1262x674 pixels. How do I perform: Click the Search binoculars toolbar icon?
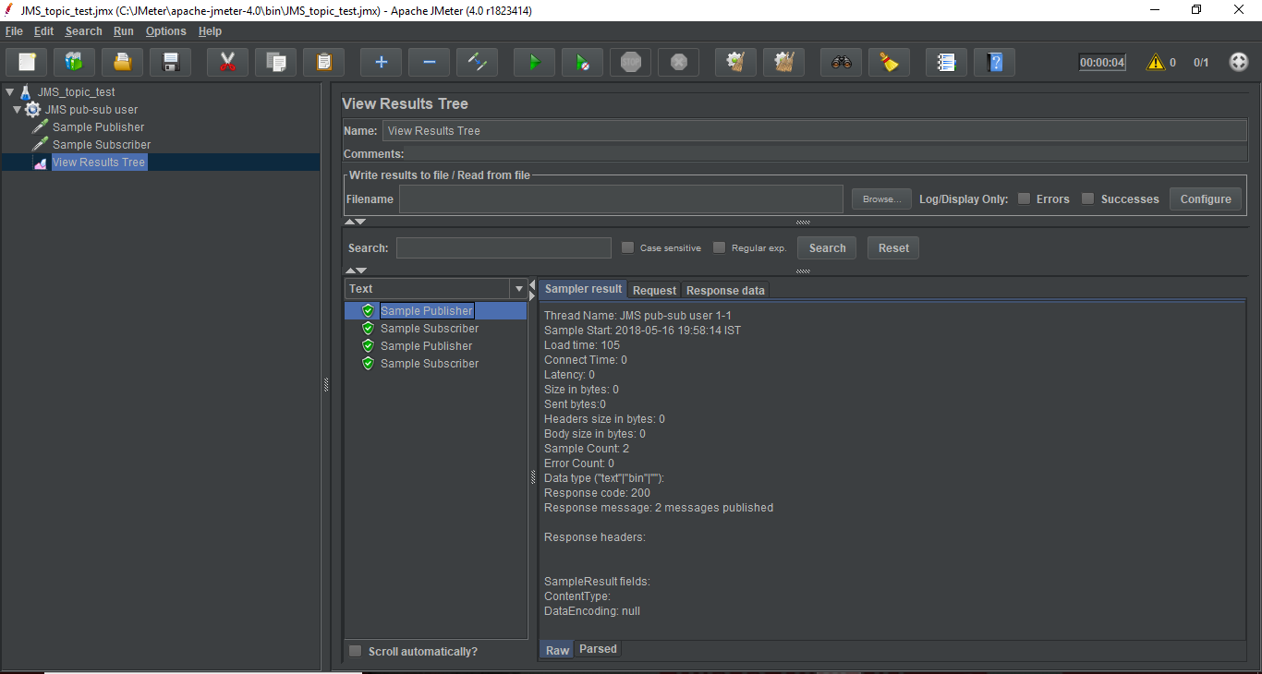(841, 63)
